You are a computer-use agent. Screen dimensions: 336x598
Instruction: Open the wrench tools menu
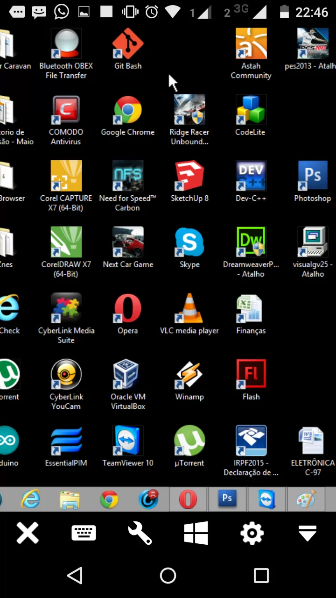[140, 533]
